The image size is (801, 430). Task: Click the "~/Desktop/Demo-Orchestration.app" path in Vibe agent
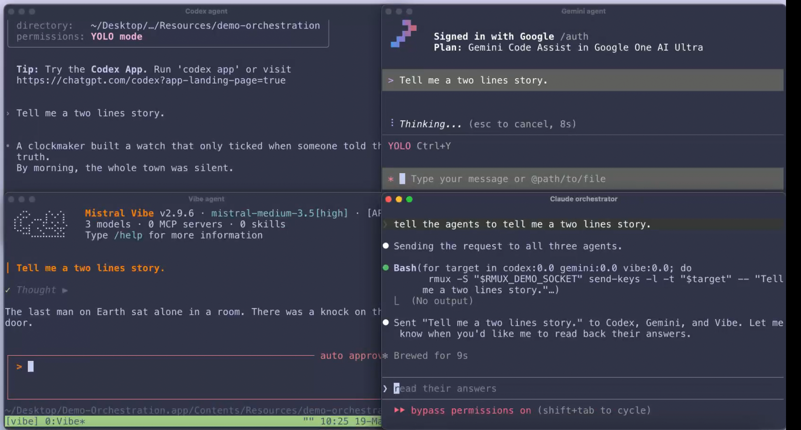193,410
